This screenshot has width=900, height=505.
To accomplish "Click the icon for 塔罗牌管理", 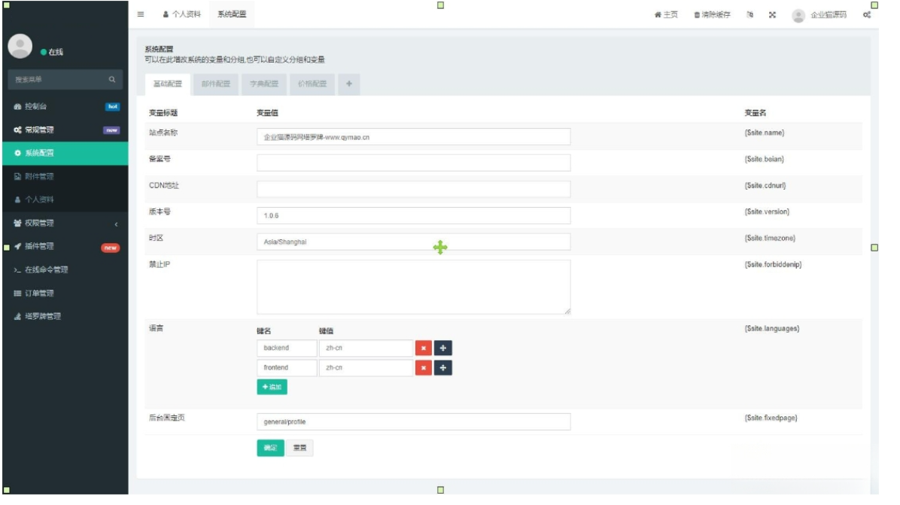I will coord(17,317).
